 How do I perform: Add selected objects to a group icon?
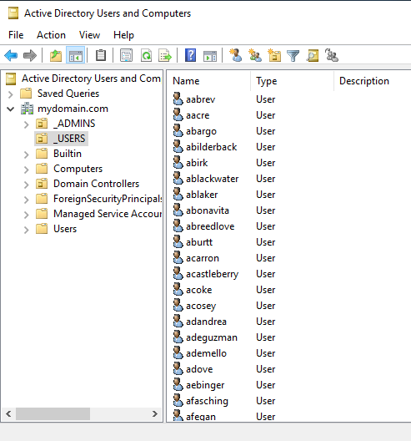point(332,55)
